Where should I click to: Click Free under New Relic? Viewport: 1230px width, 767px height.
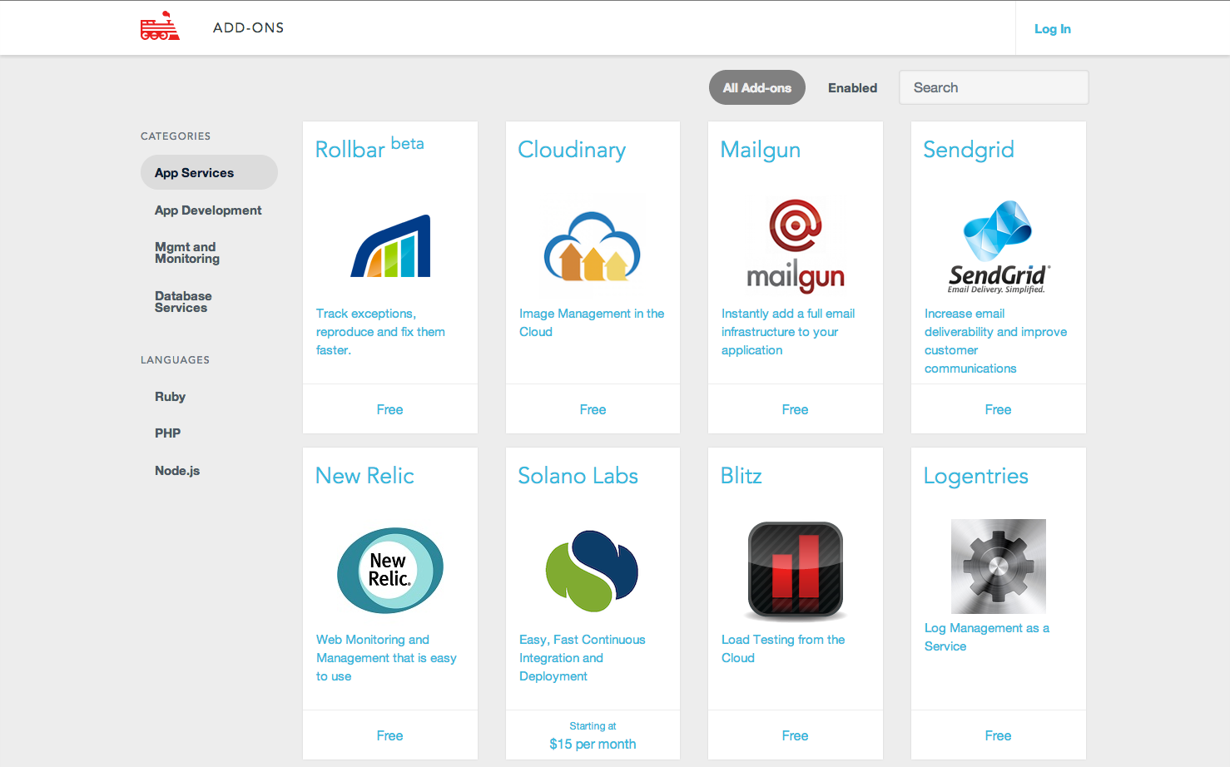point(389,735)
